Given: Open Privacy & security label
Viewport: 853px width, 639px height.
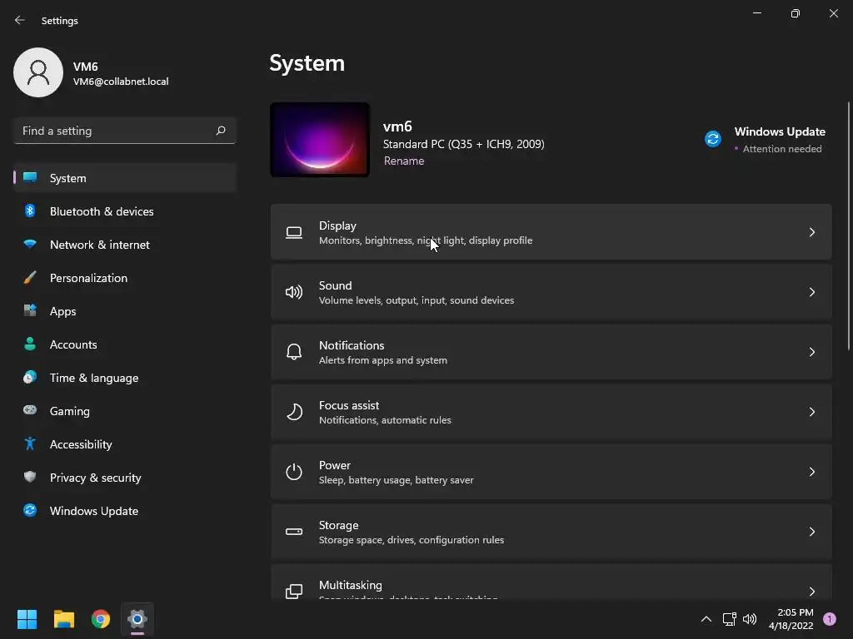Looking at the screenshot, I should tap(95, 477).
